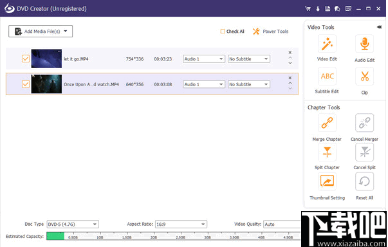Click the Estimated Capacity bar
The image size is (388, 247).
click(x=174, y=236)
